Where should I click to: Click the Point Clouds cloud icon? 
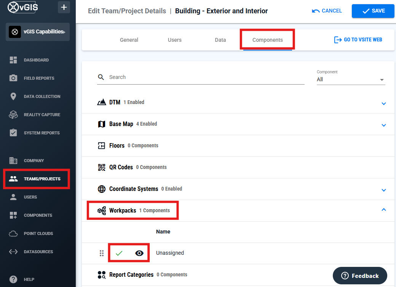click(13, 233)
